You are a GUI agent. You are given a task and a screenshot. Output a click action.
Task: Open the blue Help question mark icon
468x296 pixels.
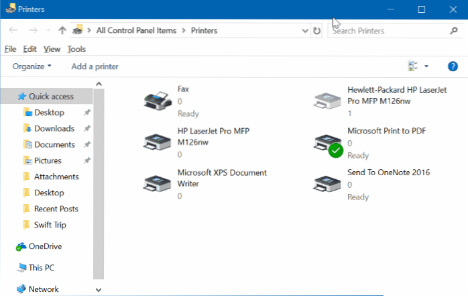(x=453, y=66)
